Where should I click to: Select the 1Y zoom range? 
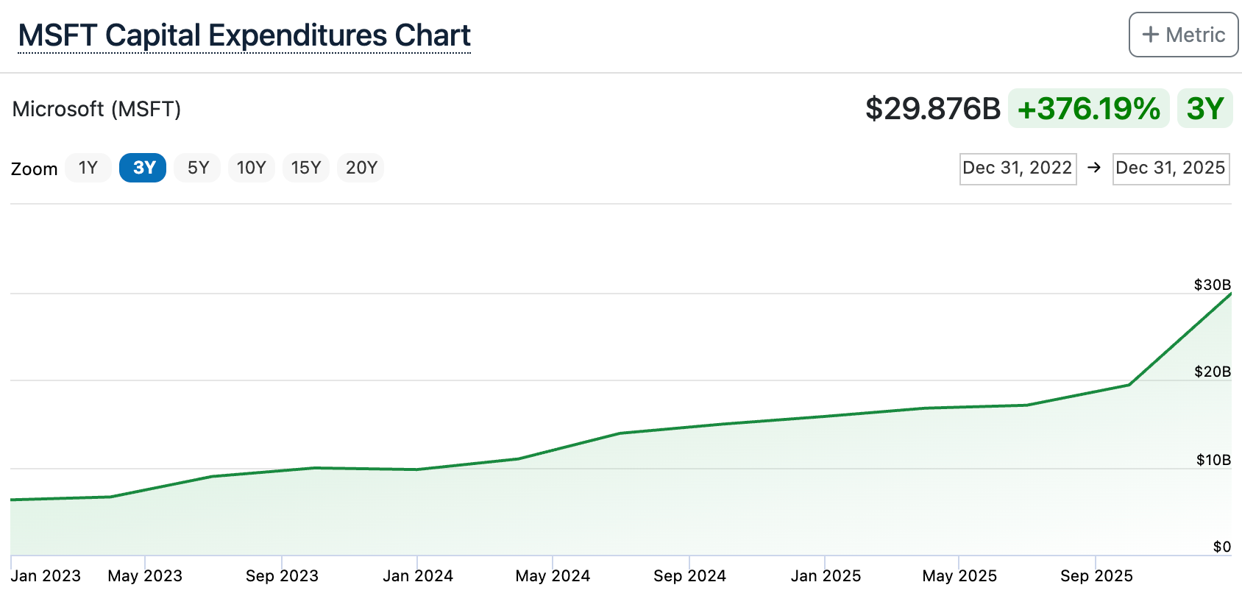88,168
